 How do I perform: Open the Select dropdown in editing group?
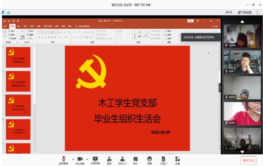tap(169, 38)
